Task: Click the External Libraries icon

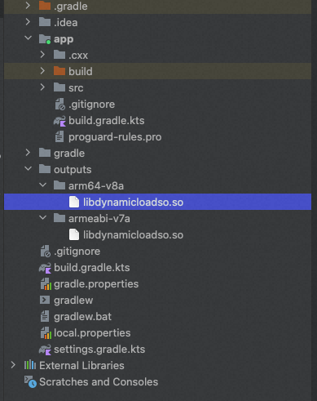Action: [30, 365]
